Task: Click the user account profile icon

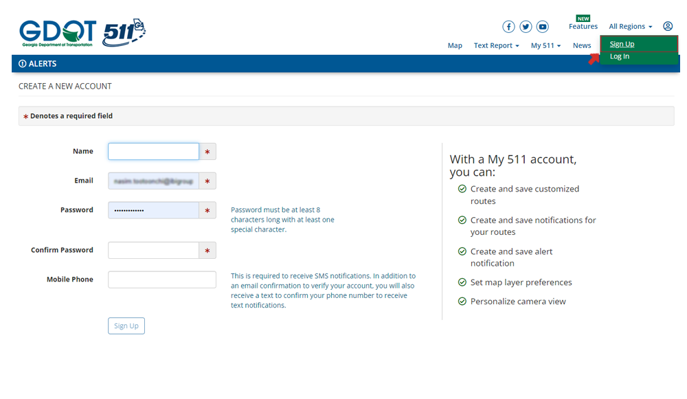Action: click(x=668, y=26)
